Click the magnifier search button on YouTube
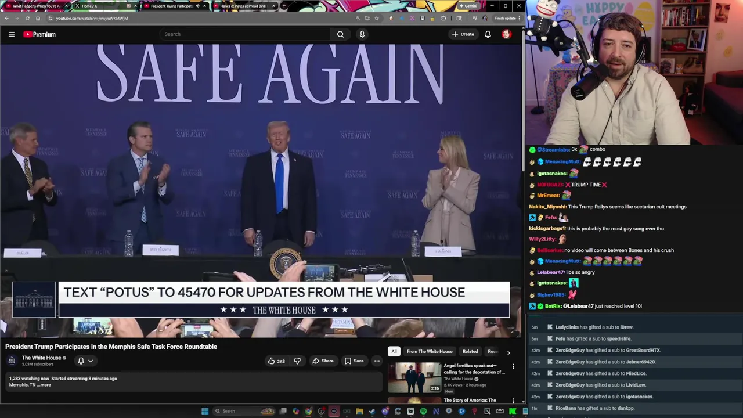Image resolution: width=743 pixels, height=418 pixels. click(x=340, y=34)
